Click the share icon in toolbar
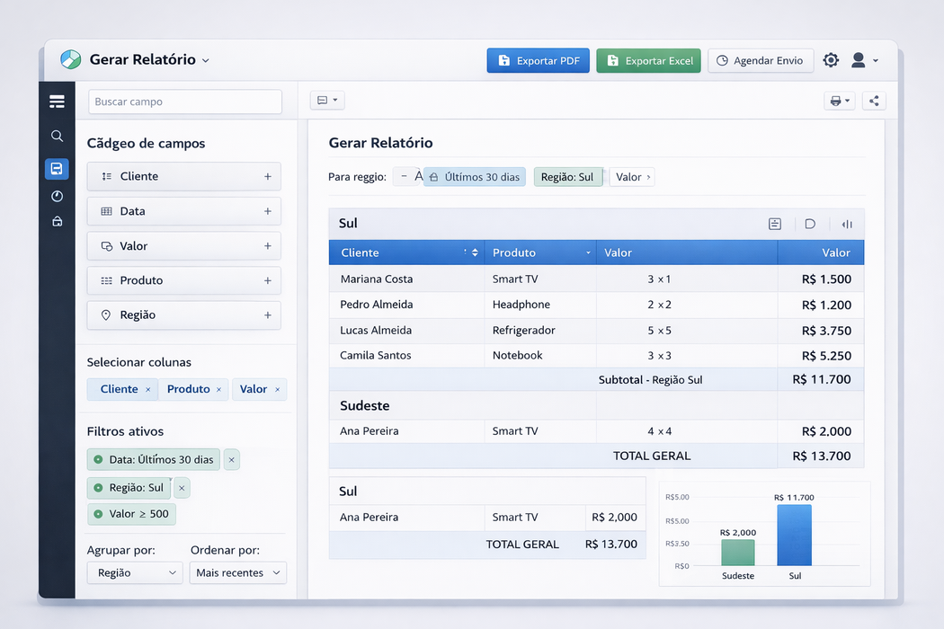This screenshot has width=944, height=629. [x=874, y=101]
